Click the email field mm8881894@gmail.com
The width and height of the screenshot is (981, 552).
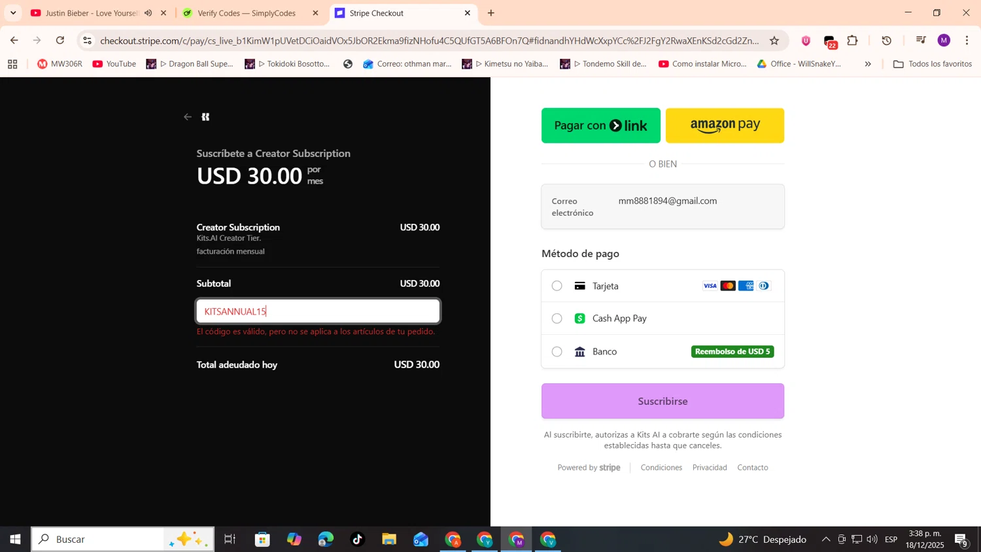click(x=663, y=207)
